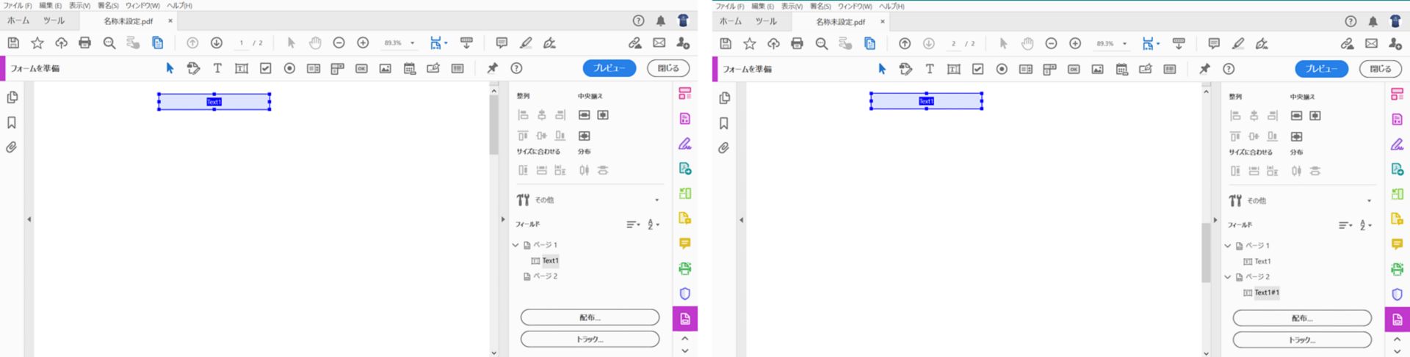Screen dimensions: 1410x357
Task: Upload to cloud icon in left window
Action: pos(61,43)
